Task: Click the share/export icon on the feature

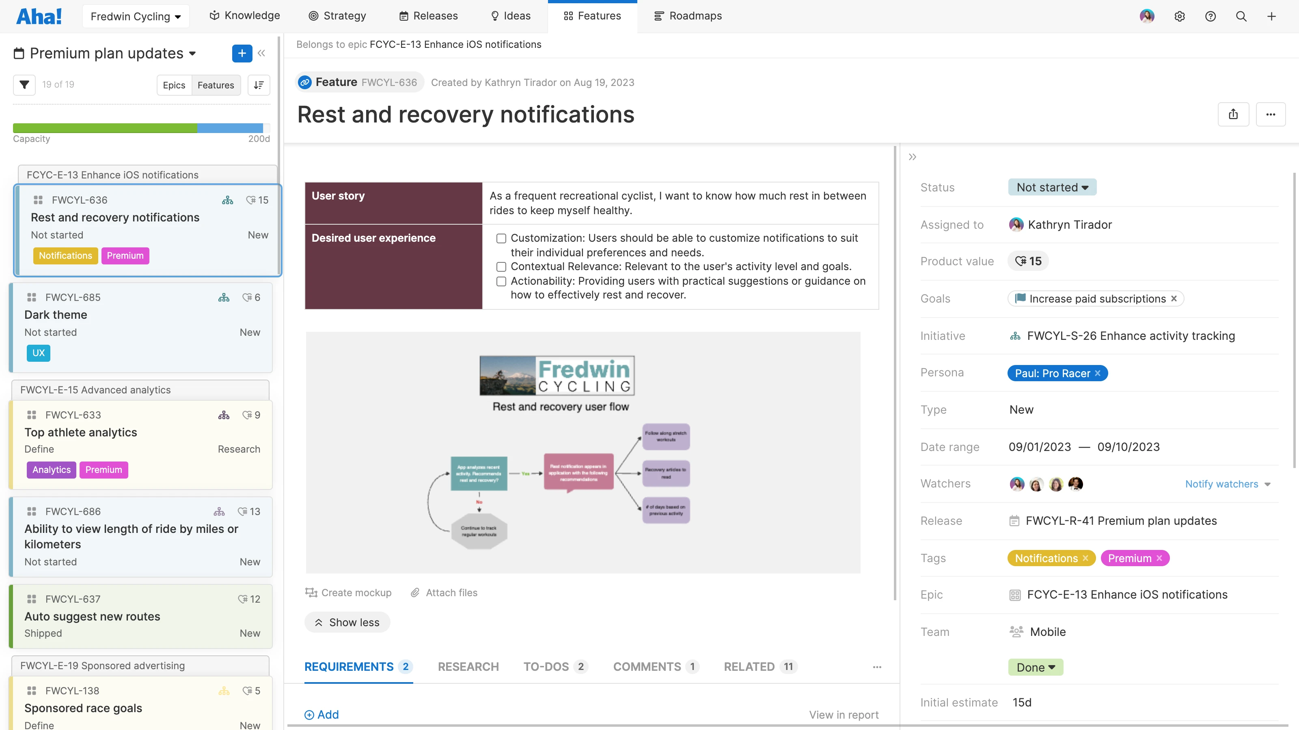Action: tap(1234, 114)
